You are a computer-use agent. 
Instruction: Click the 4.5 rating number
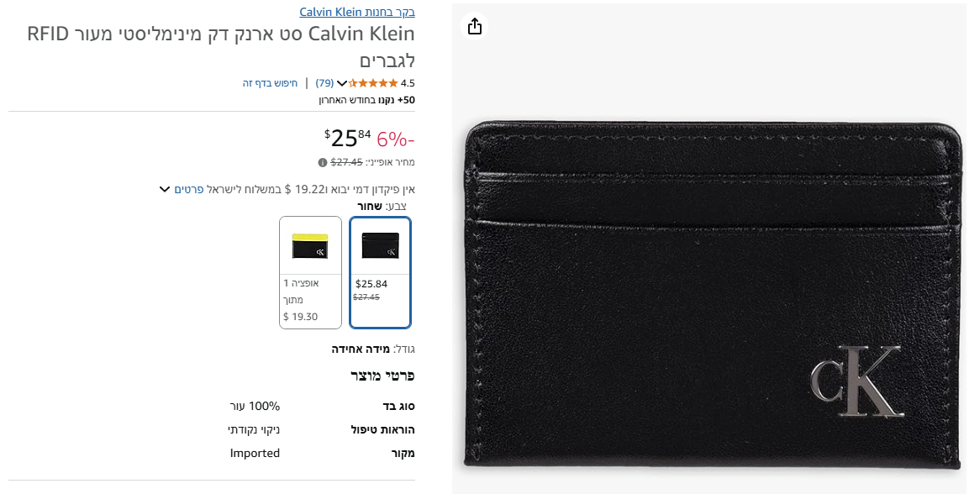[x=408, y=82]
